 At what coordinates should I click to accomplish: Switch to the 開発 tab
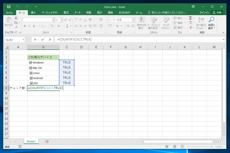click(x=110, y=13)
